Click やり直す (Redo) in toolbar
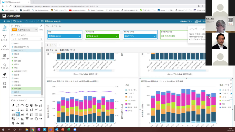This screenshot has height=132, width=235. [30, 21]
